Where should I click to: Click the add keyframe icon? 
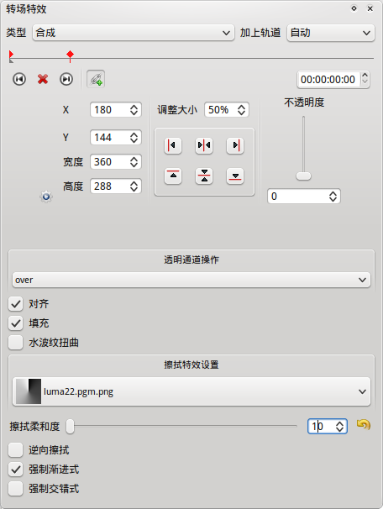coord(96,79)
